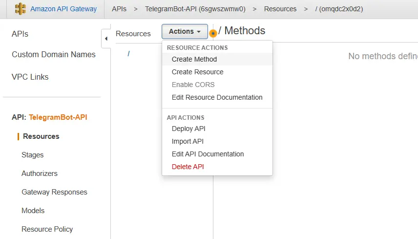Select Edit Resource Documentation option
This screenshot has width=418, height=239.
click(x=217, y=97)
